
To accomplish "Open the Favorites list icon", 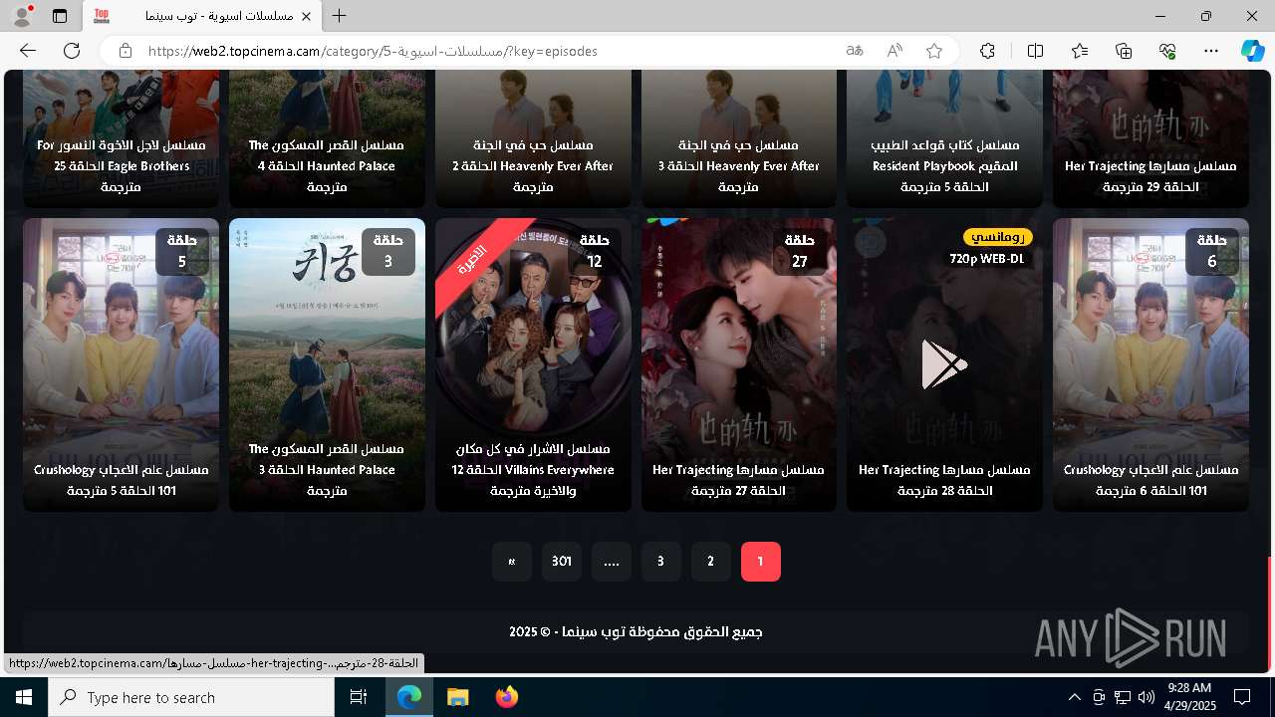I will pos(1080,51).
